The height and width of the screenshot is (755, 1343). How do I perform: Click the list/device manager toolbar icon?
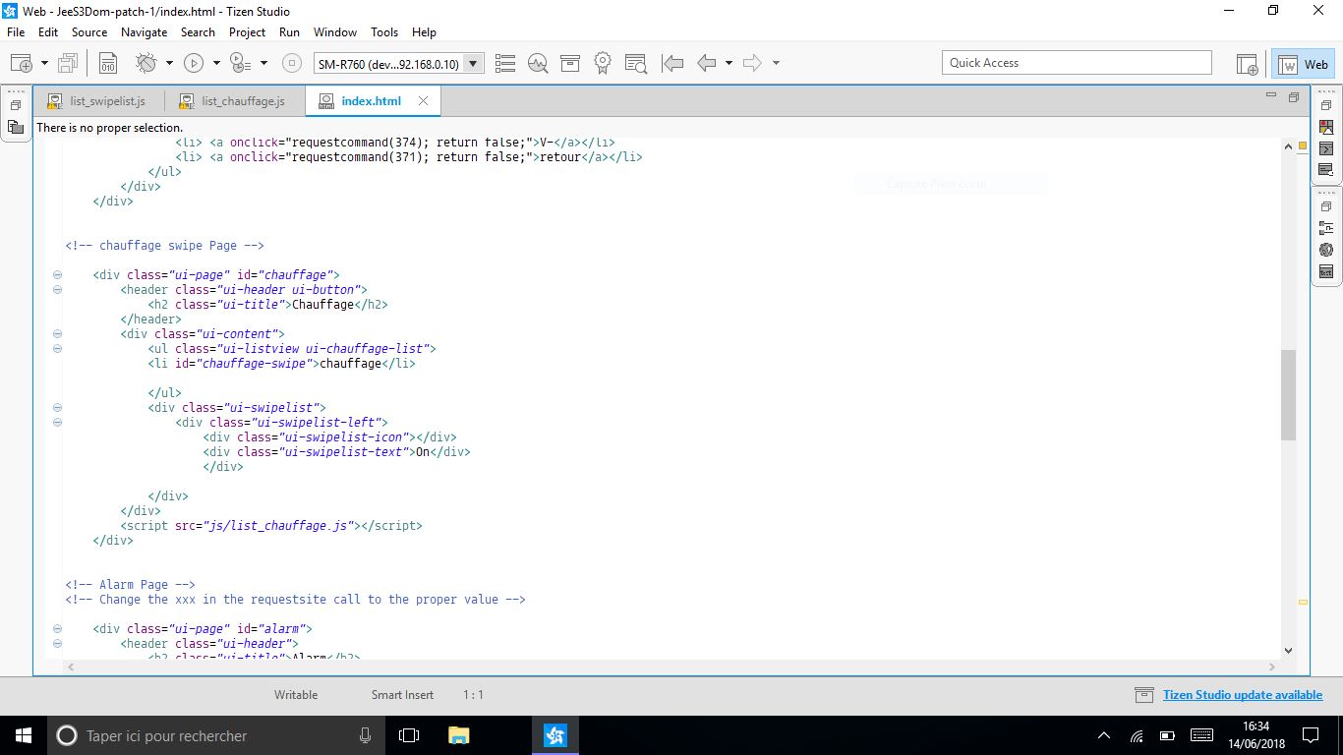pyautogui.click(x=505, y=63)
